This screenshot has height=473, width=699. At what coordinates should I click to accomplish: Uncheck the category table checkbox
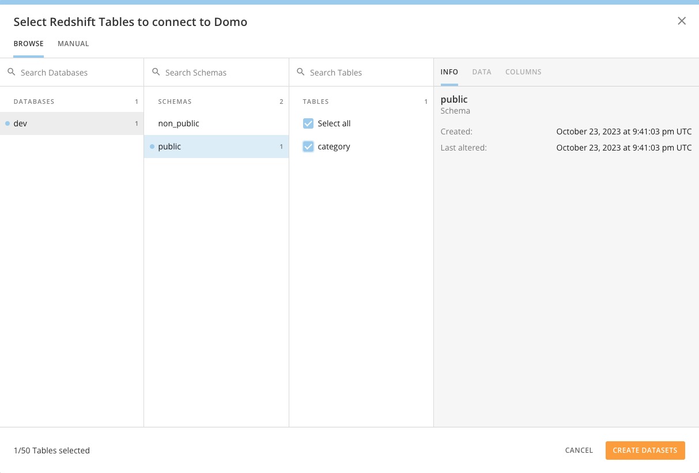308,146
